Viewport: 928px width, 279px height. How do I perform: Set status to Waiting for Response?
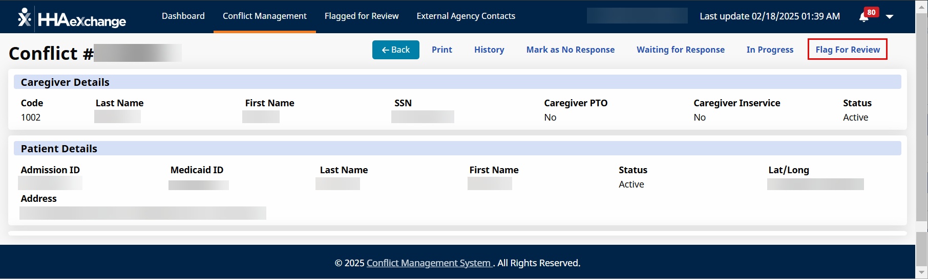pos(680,50)
